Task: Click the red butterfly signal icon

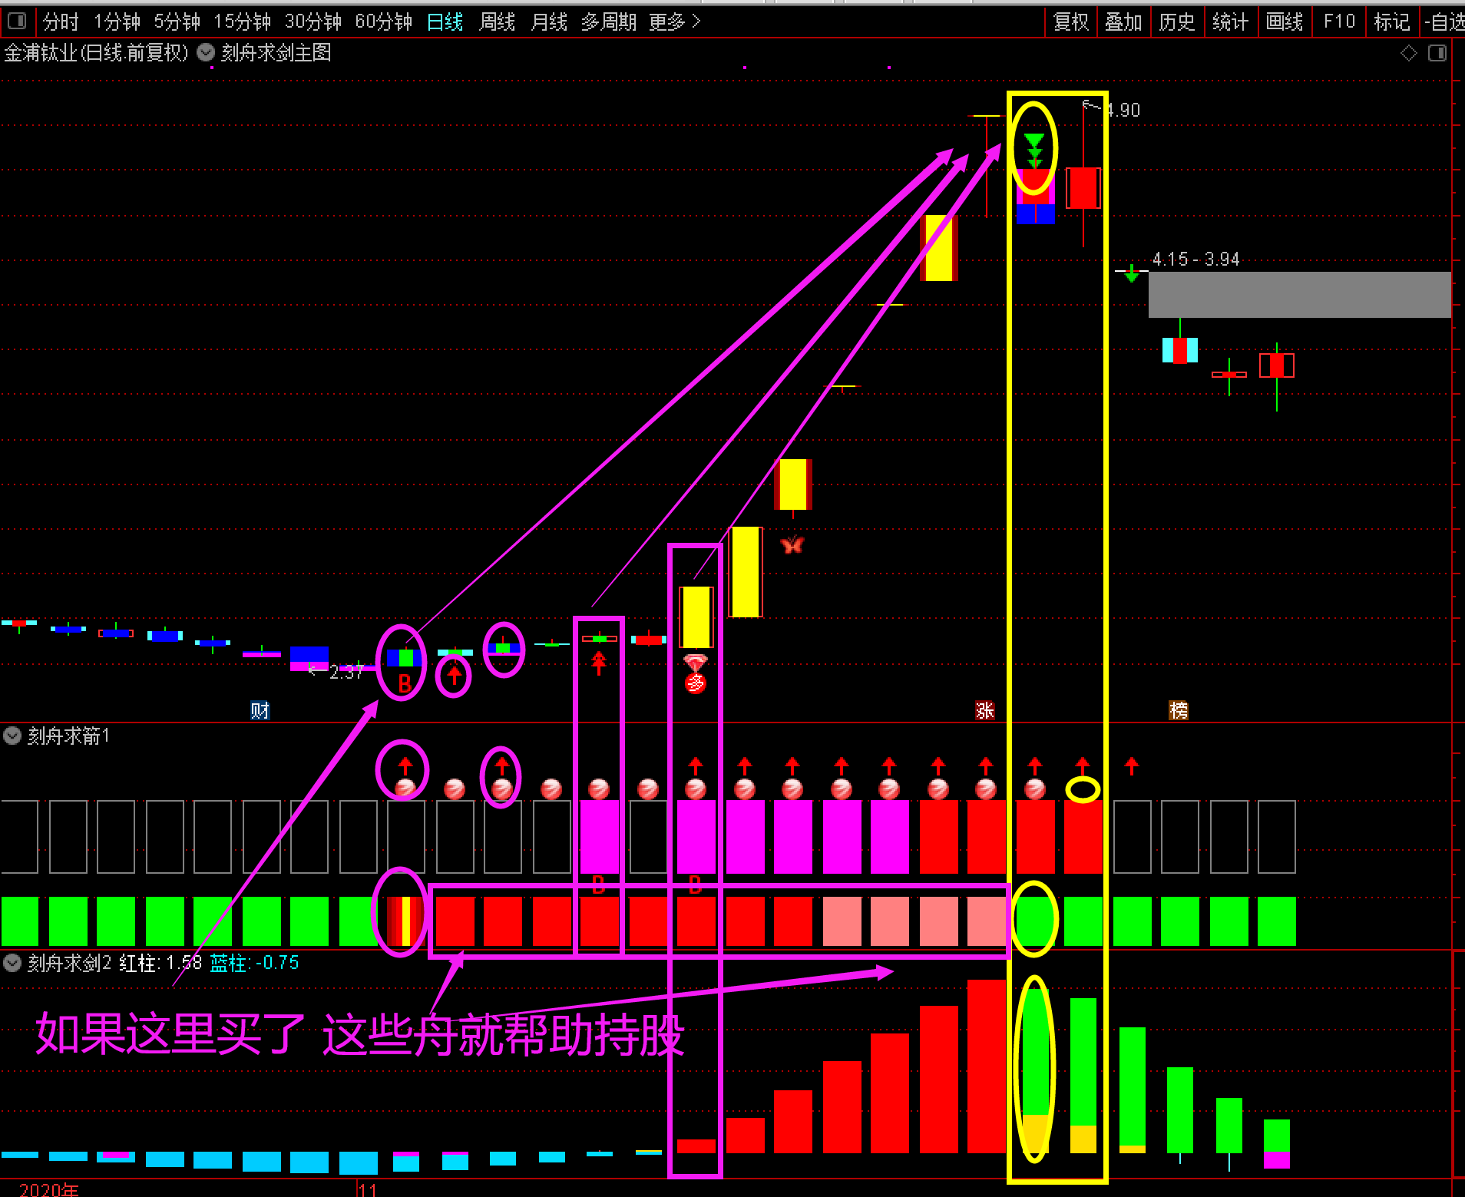Action: click(792, 545)
